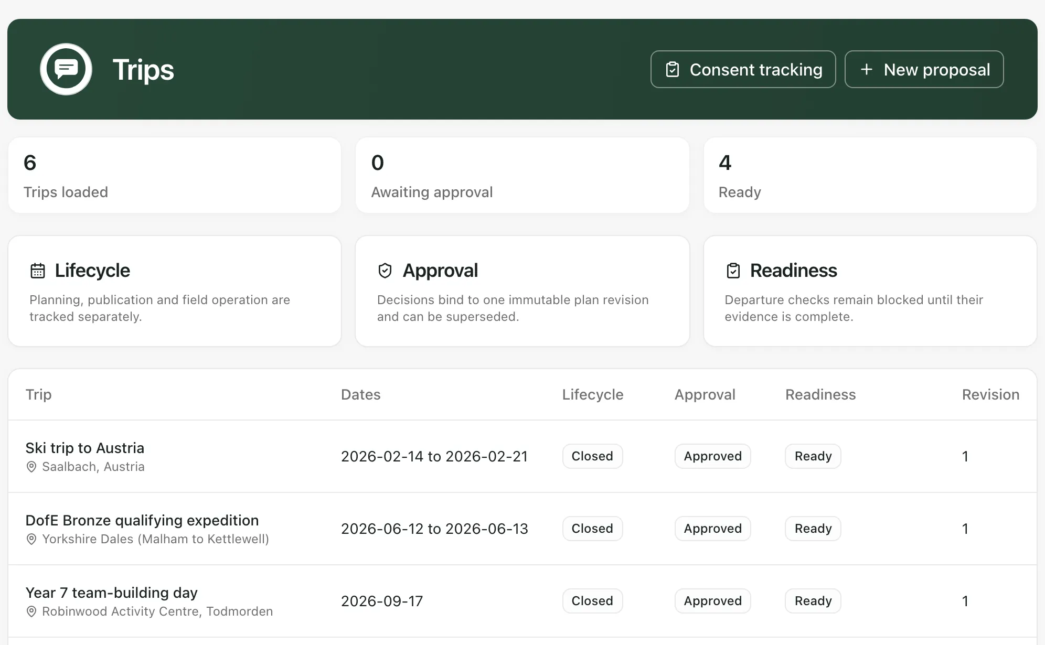Click the Trip column header
The height and width of the screenshot is (645, 1045).
coord(39,394)
